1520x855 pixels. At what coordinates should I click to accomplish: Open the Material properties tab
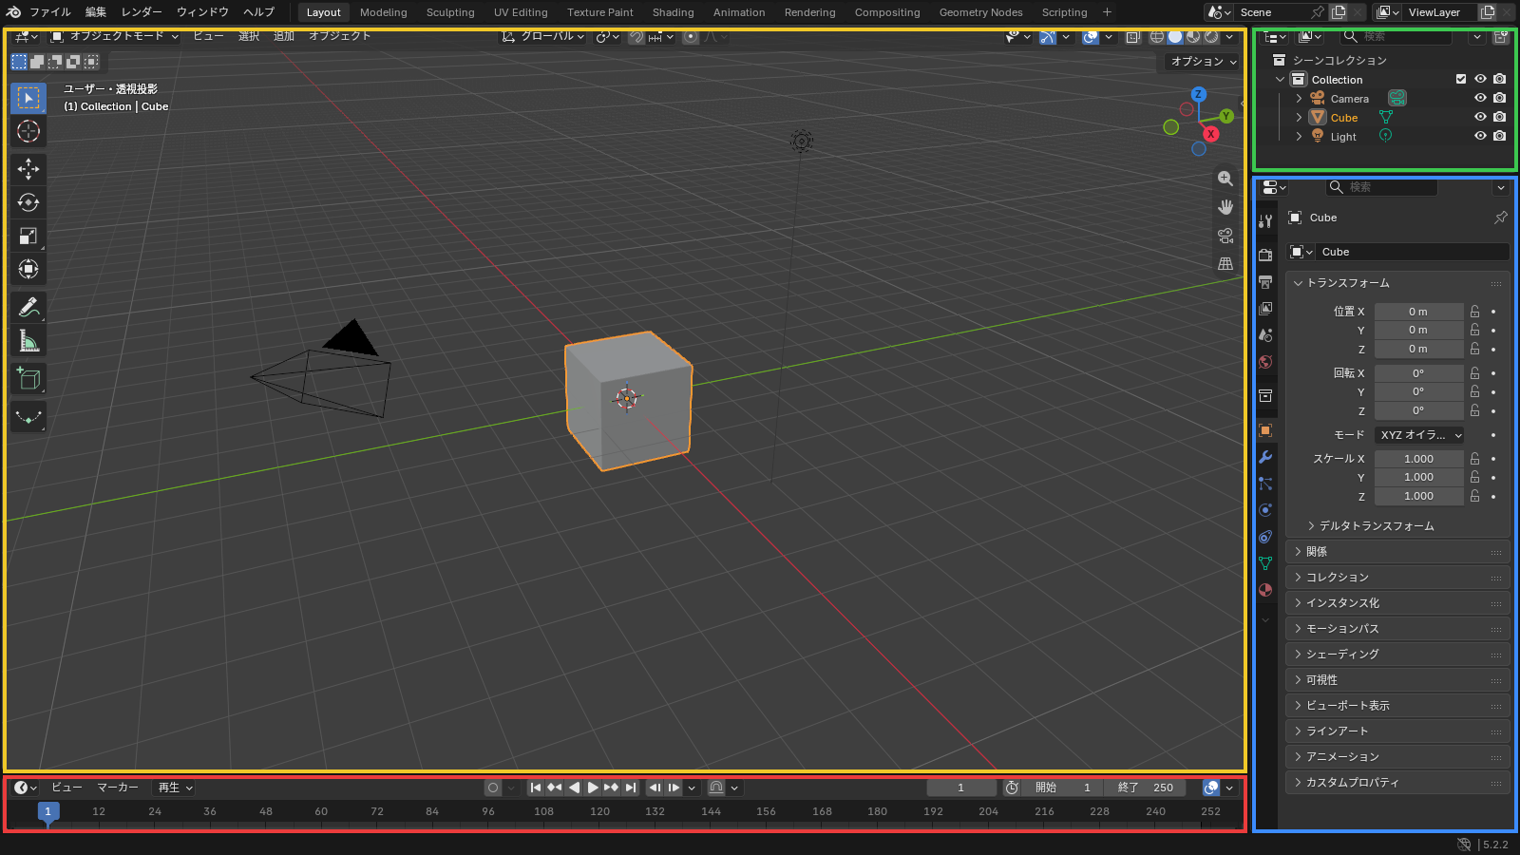point(1265,590)
